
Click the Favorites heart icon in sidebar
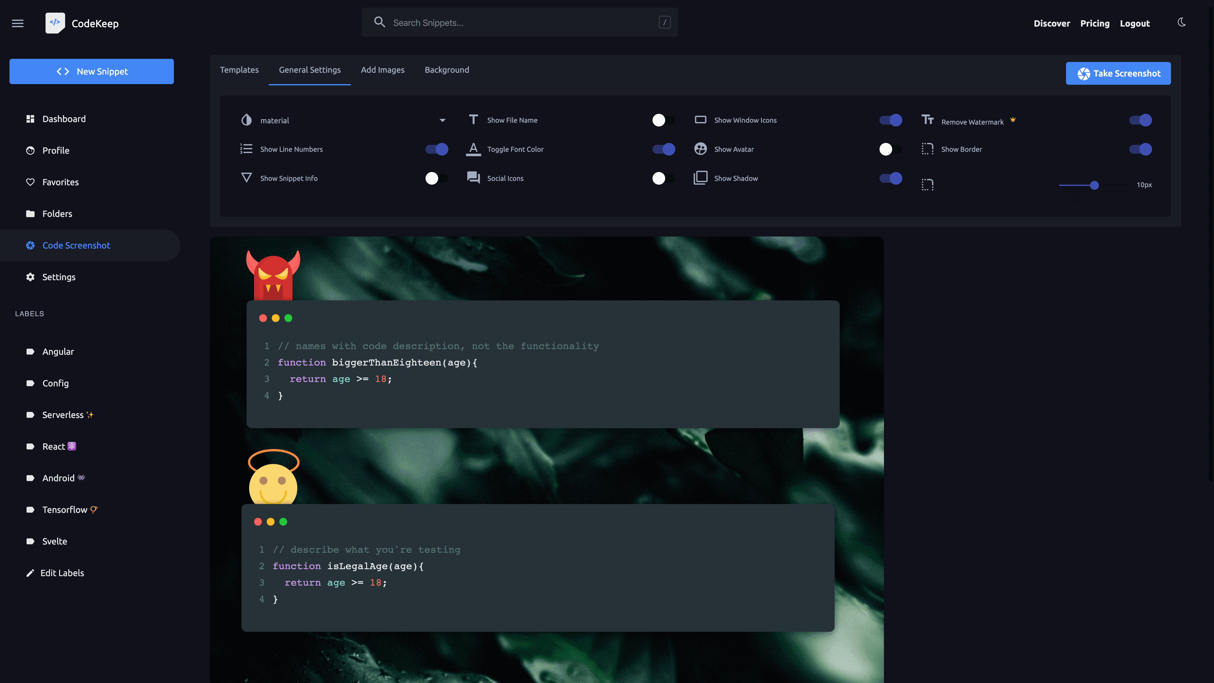click(29, 182)
